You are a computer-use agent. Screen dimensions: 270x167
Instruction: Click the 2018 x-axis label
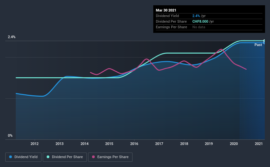click(184, 144)
